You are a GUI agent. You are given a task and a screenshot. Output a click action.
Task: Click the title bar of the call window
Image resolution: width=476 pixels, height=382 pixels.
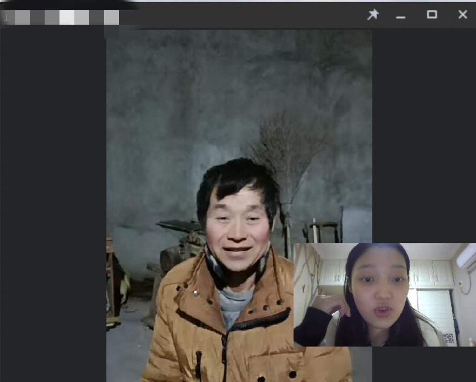coord(209,14)
